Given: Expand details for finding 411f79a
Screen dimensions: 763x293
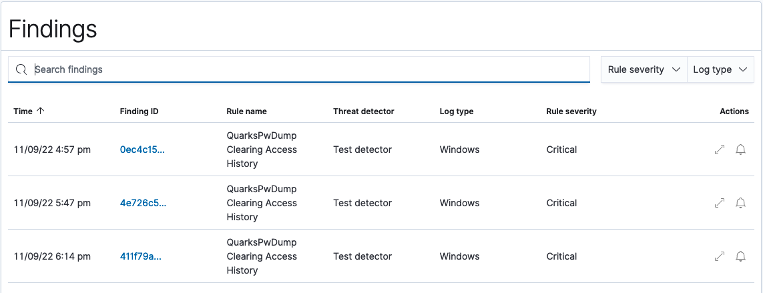Looking at the screenshot, I should click(x=720, y=256).
